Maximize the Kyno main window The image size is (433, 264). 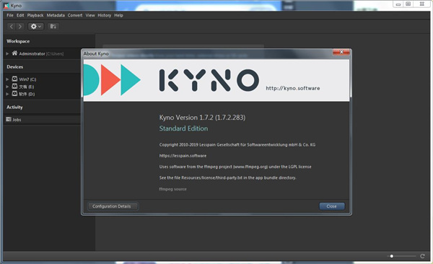tap(408, 4)
